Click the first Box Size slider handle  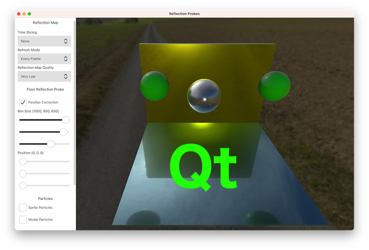(66, 120)
